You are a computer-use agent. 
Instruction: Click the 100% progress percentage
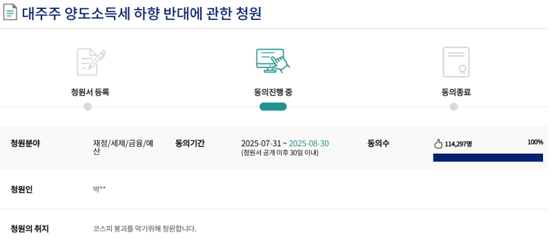point(535,143)
